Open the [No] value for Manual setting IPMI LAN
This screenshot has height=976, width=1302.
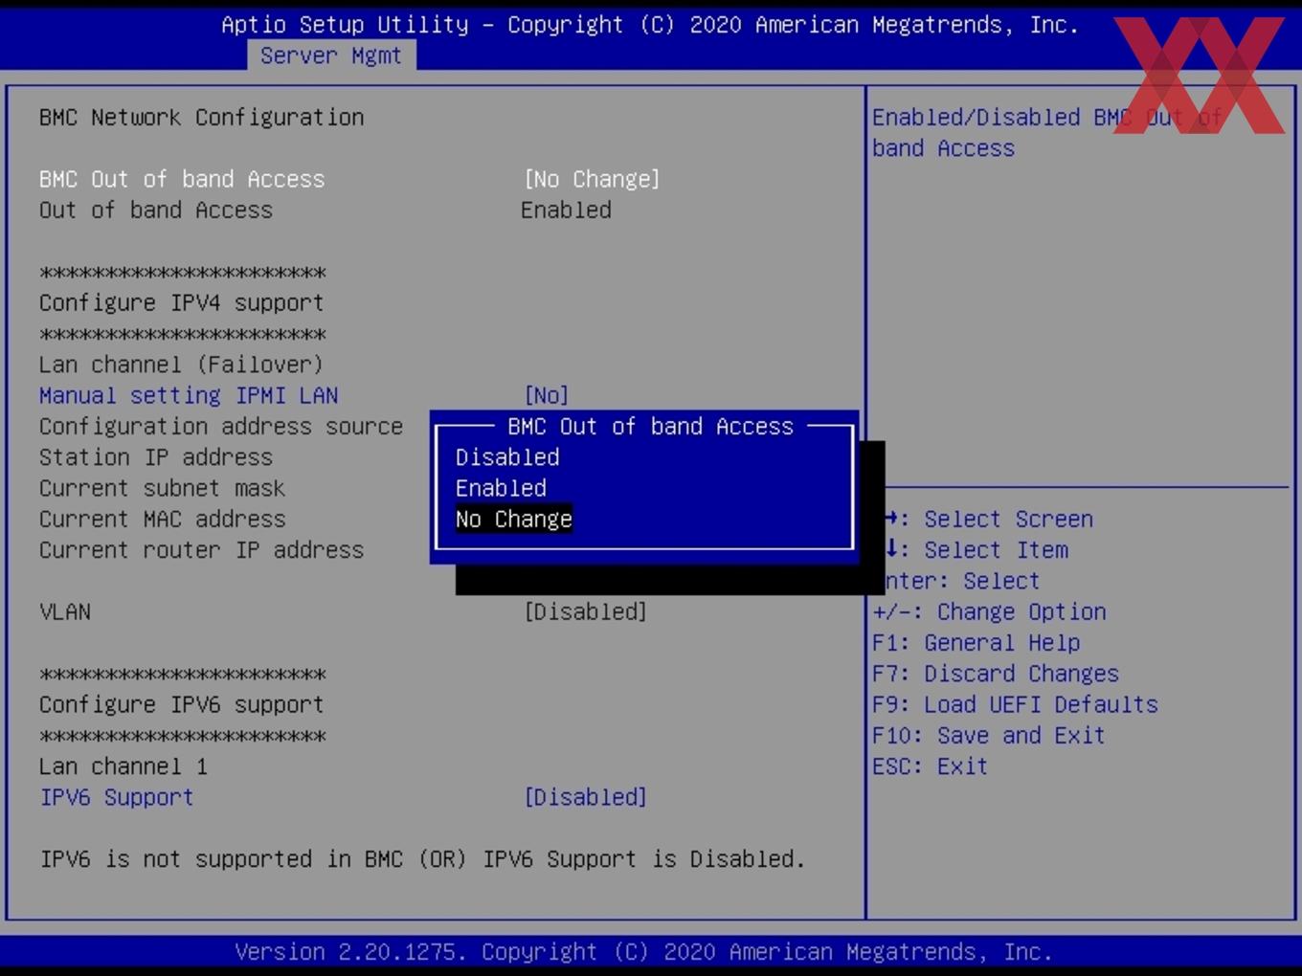(547, 395)
